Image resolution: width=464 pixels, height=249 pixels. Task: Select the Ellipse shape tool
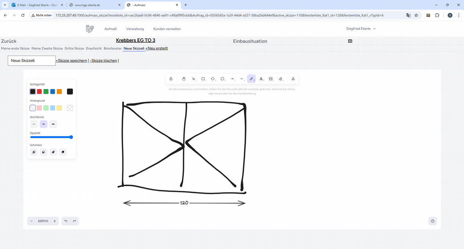(x=223, y=79)
